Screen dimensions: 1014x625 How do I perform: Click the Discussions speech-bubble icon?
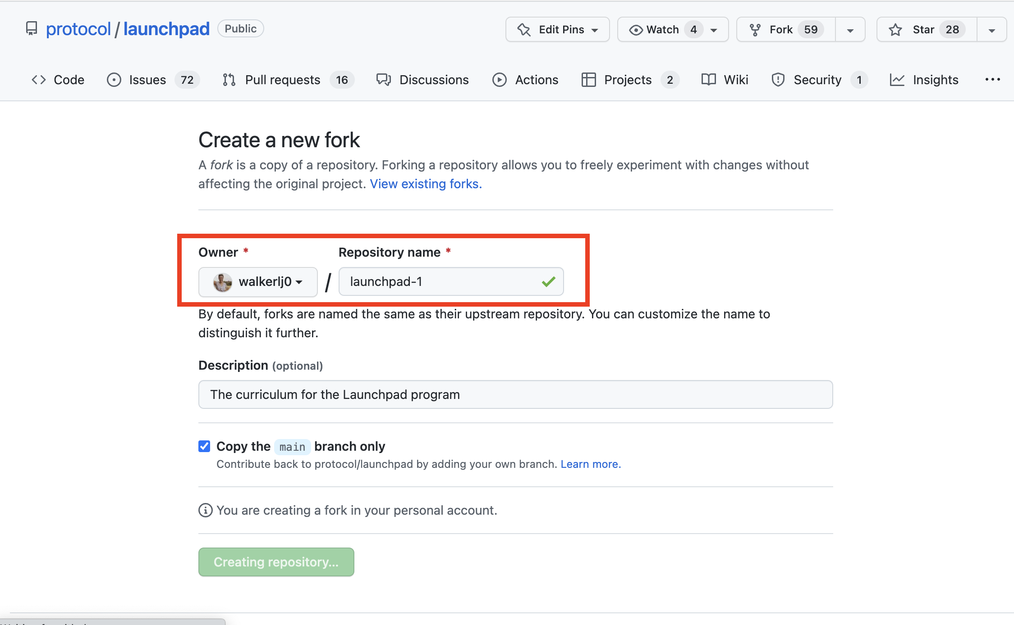(x=384, y=80)
